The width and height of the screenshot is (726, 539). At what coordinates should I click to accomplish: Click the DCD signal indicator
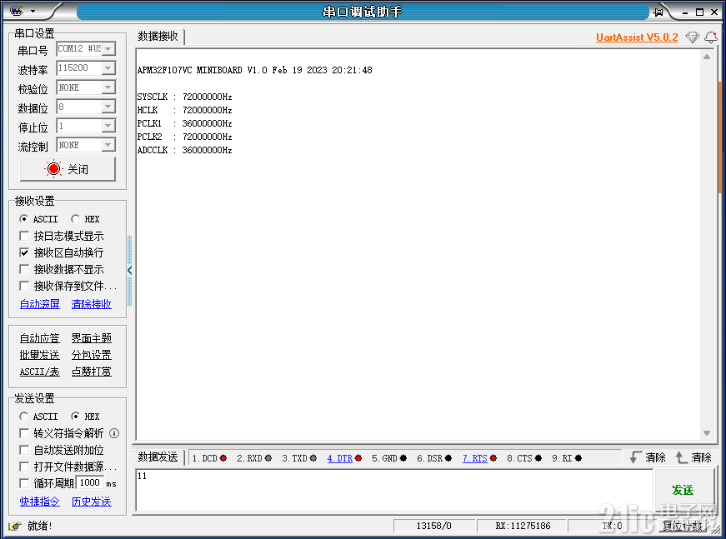point(223,458)
